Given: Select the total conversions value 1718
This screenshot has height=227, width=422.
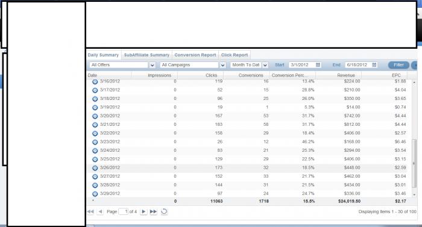Looking at the screenshot, I should 264,201.
